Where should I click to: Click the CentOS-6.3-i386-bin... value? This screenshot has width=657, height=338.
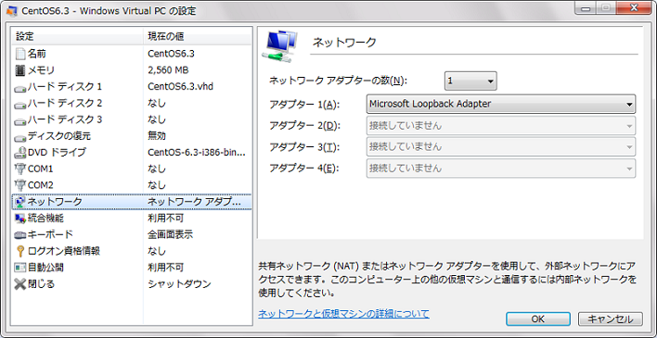point(197,152)
